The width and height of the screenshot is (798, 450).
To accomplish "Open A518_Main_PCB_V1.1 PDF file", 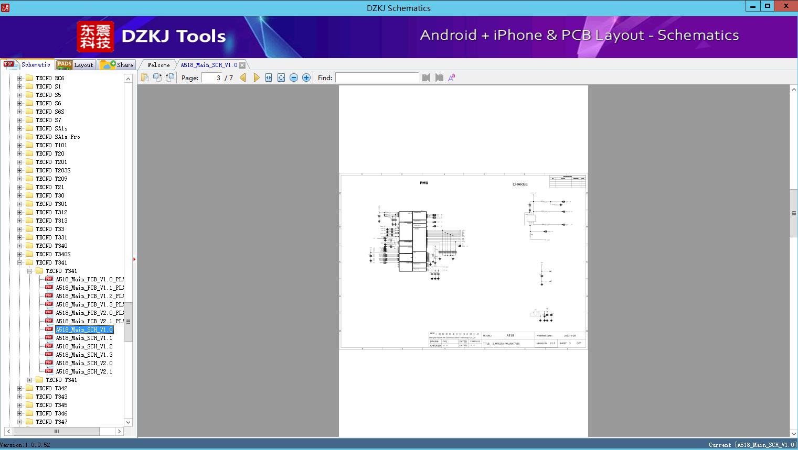I will tap(90, 288).
